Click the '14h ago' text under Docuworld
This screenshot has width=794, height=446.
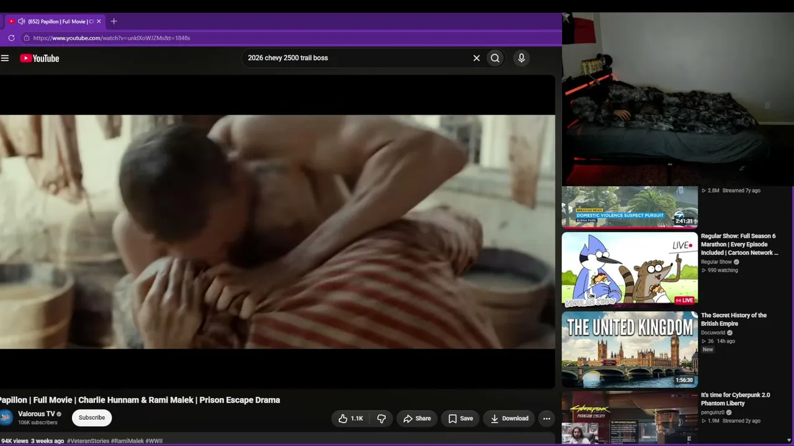pos(726,341)
